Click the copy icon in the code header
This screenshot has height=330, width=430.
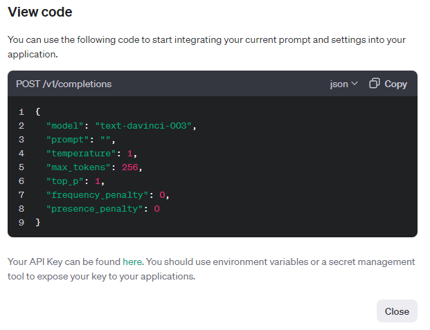375,84
